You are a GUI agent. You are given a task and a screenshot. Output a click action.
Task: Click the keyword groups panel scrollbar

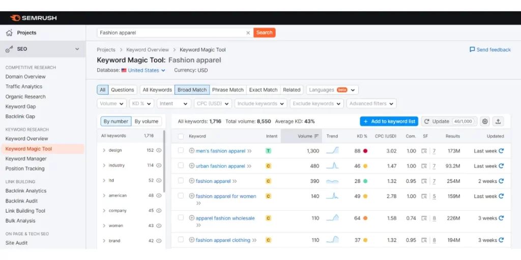pos(164,161)
